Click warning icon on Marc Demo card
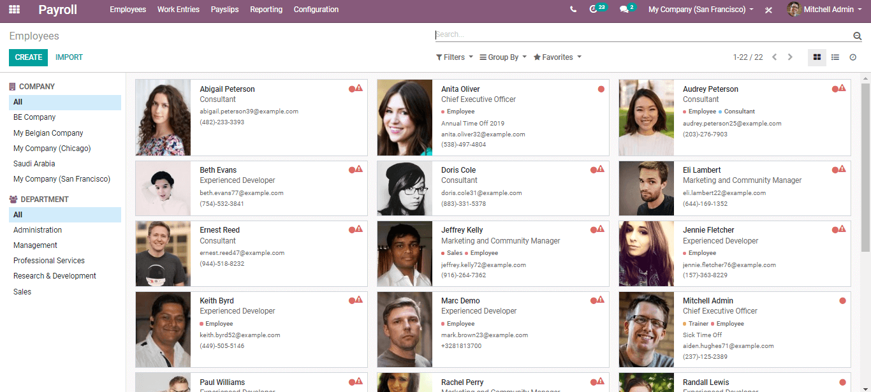This screenshot has height=392, width=871. pyautogui.click(x=601, y=300)
